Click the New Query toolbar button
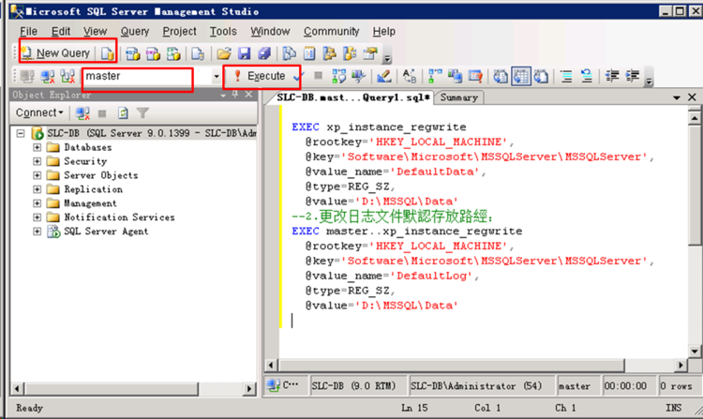The width and height of the screenshot is (703, 419). (56, 52)
